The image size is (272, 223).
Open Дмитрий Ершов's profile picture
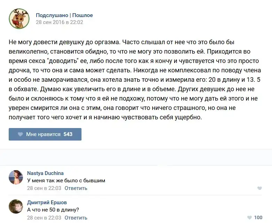coord(16,207)
